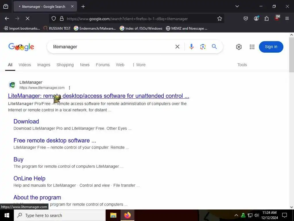Open About the program sitelink
Viewport: 294px width, 221px height.
pyautogui.click(x=37, y=197)
